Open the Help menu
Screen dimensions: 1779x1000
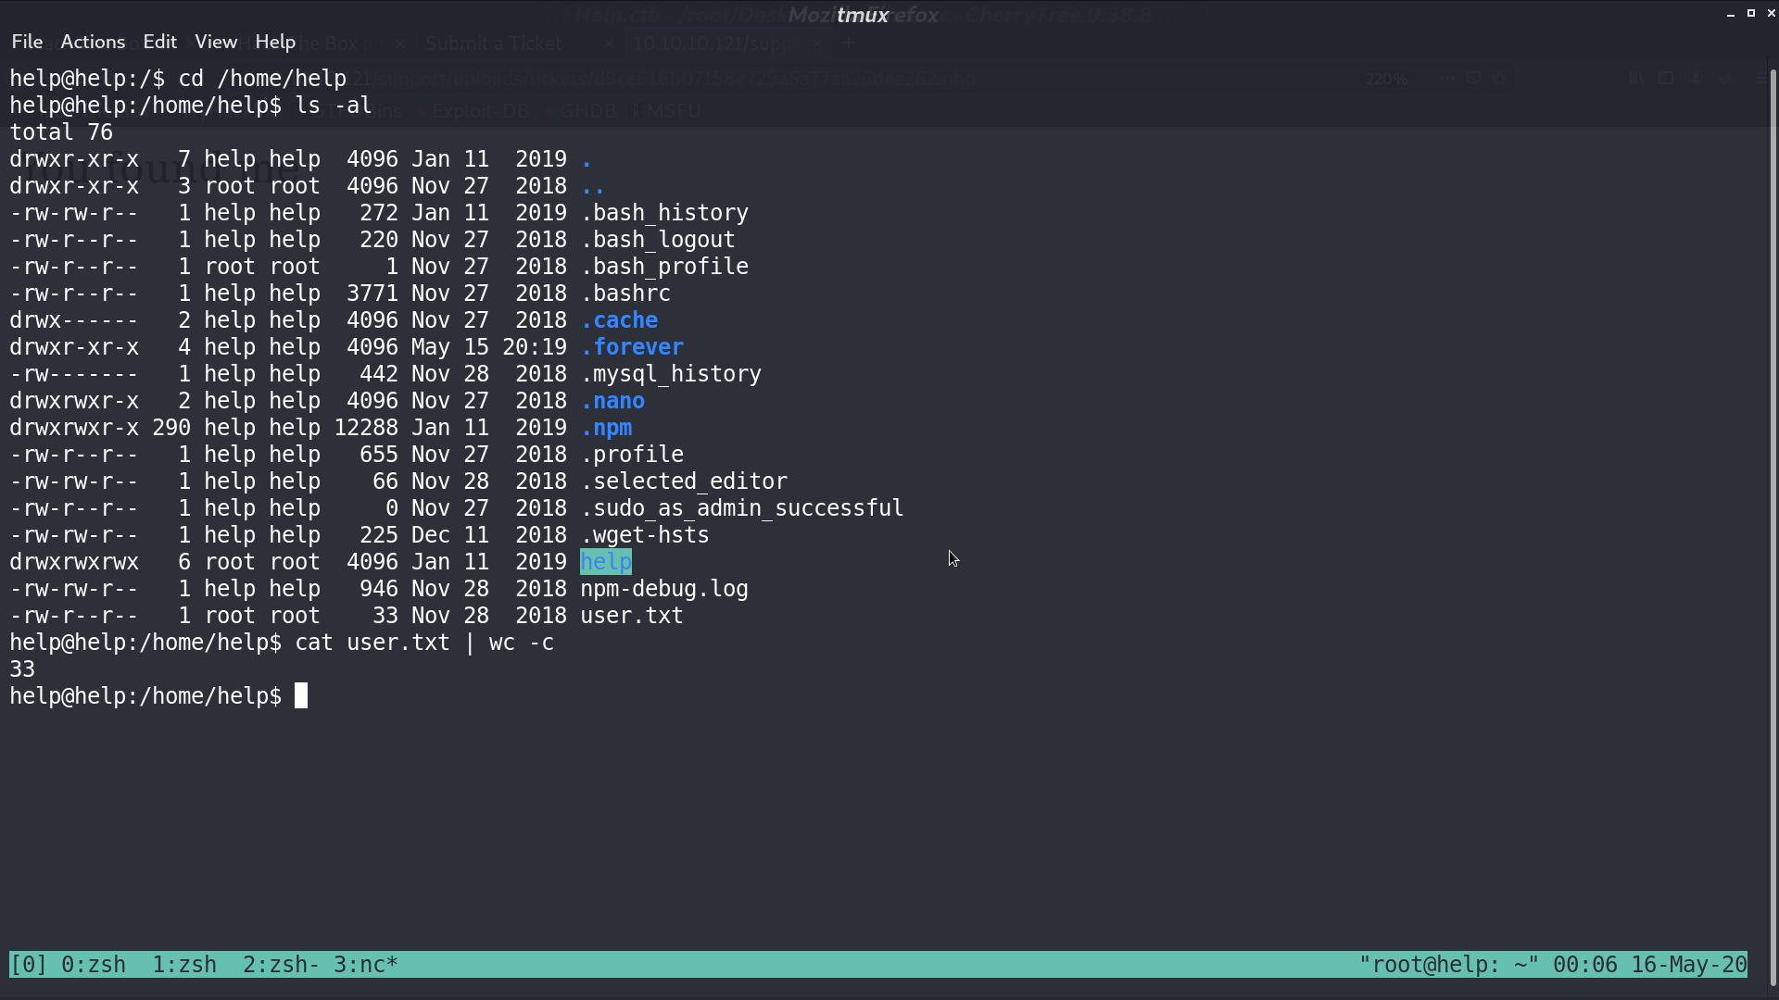pos(275,42)
